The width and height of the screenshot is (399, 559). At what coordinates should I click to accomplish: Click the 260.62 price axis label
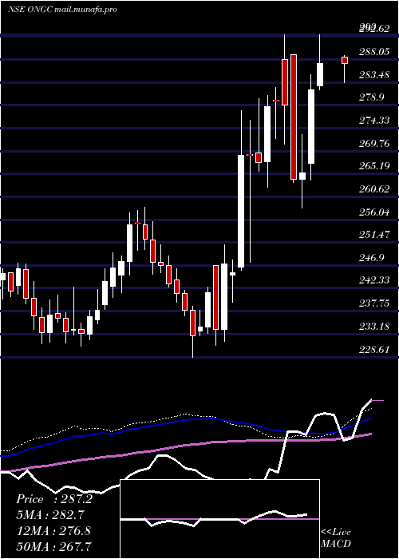tap(374, 189)
